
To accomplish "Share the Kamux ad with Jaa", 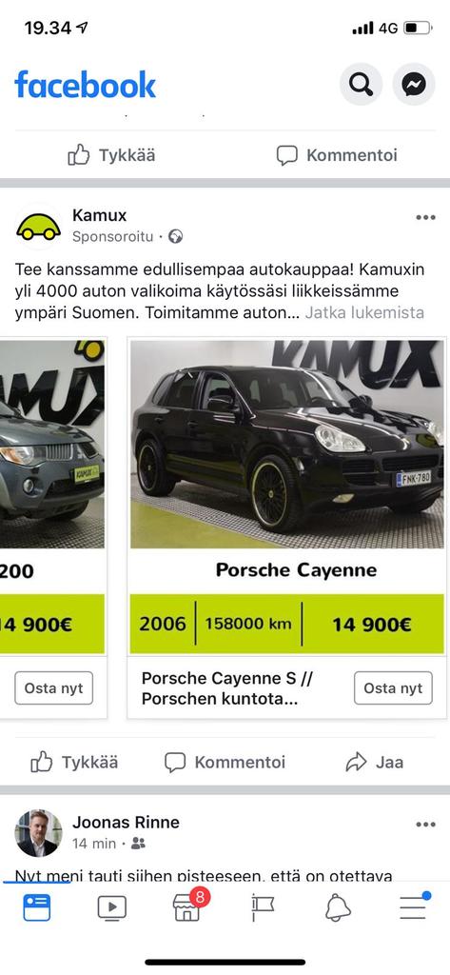I will point(375,763).
